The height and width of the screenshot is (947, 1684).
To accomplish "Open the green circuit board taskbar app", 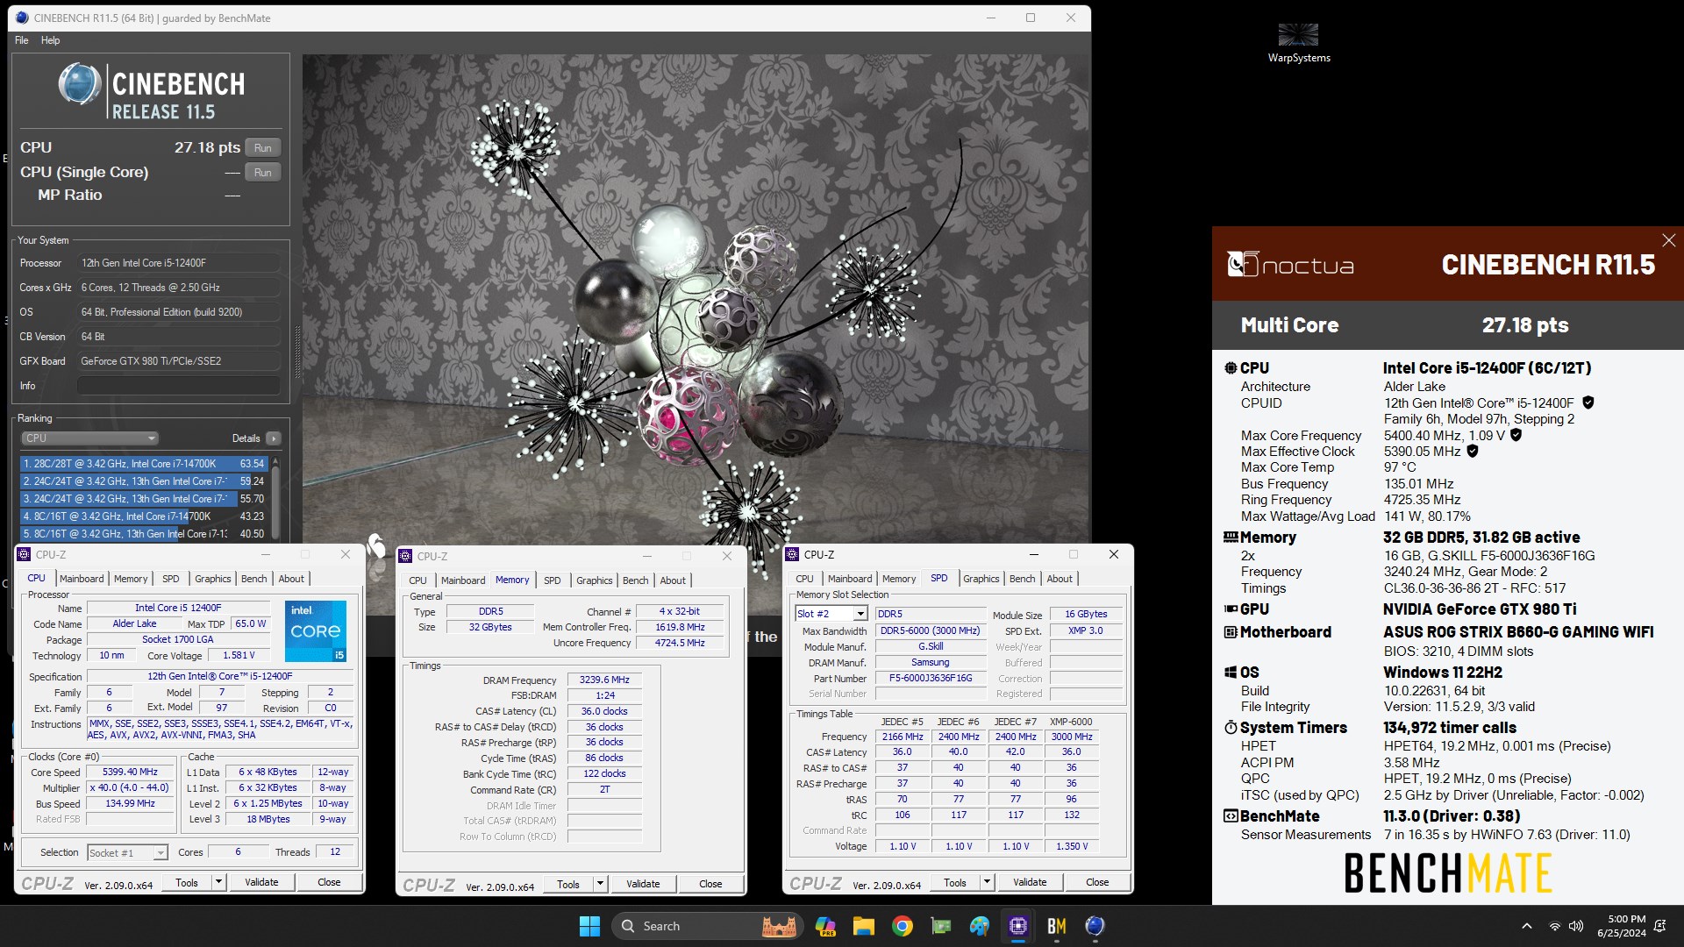I will pyautogui.click(x=940, y=926).
